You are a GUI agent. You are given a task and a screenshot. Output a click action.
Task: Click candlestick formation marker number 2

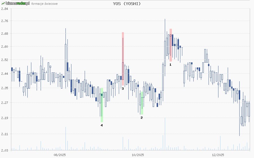coord(142,118)
